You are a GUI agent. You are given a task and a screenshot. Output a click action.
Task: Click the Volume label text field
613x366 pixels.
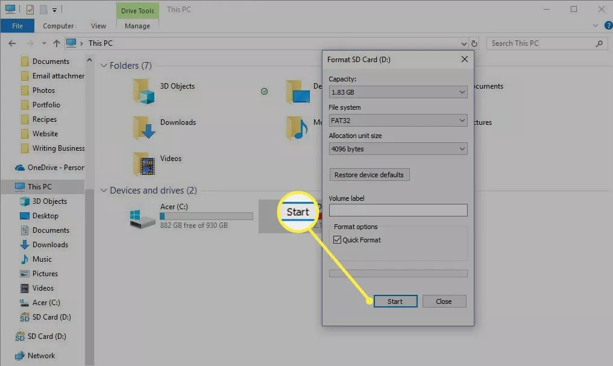[398, 210]
